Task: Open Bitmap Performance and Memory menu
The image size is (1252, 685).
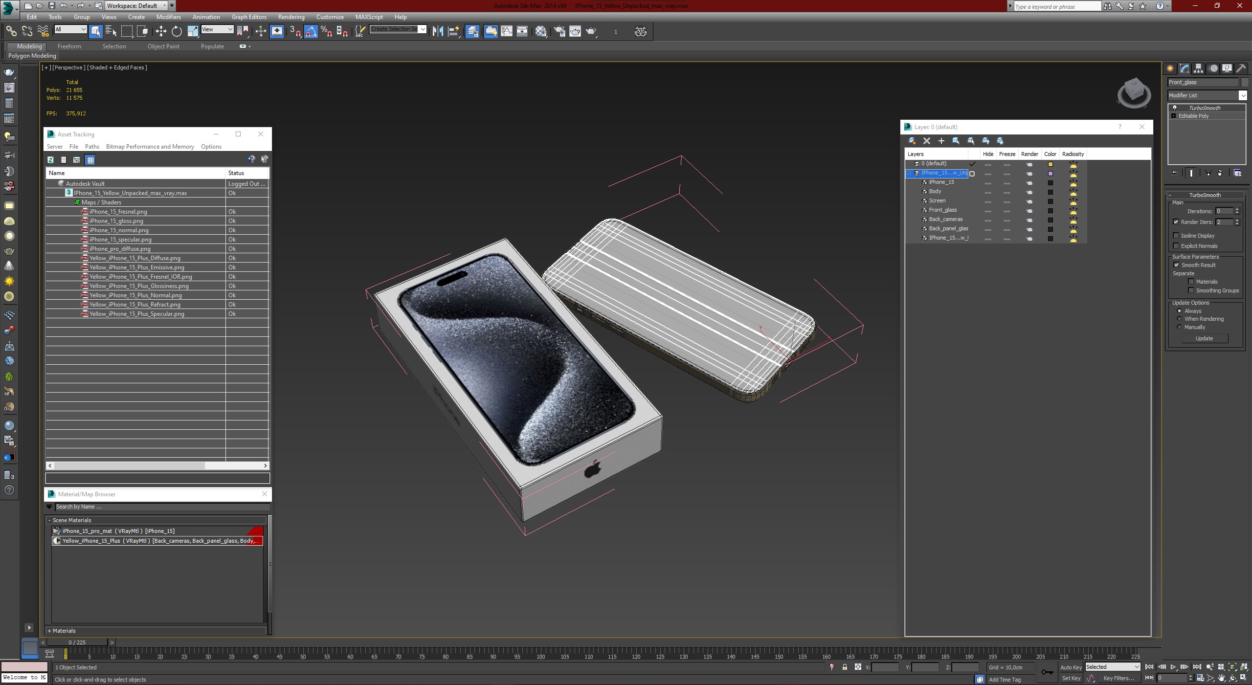Action: pyautogui.click(x=150, y=147)
